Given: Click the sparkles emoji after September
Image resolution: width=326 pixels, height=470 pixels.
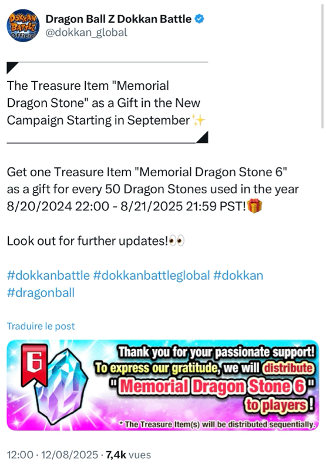Looking at the screenshot, I should 199,120.
